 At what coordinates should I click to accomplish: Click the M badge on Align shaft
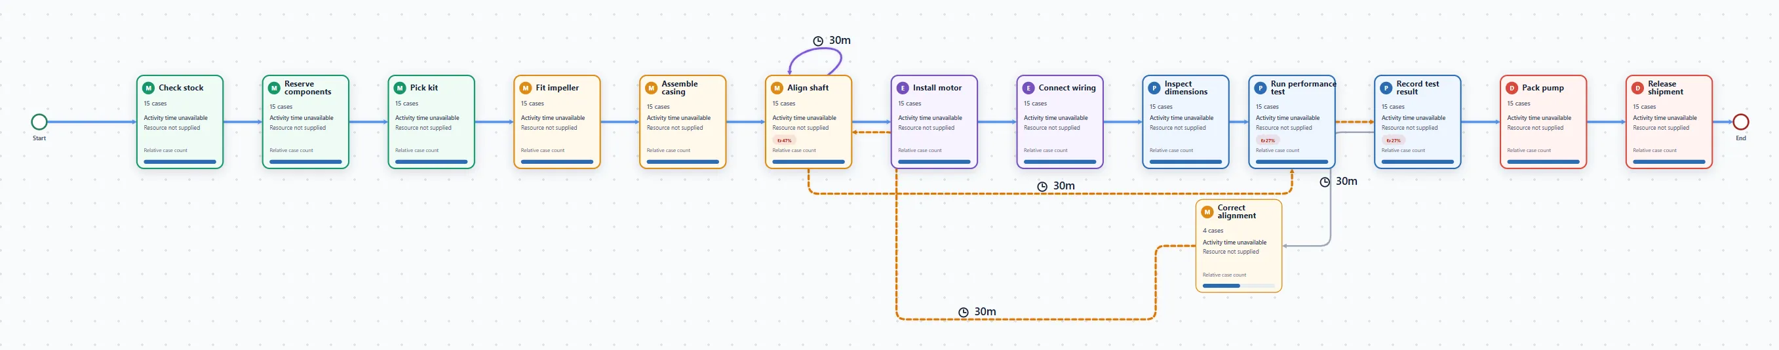(777, 88)
